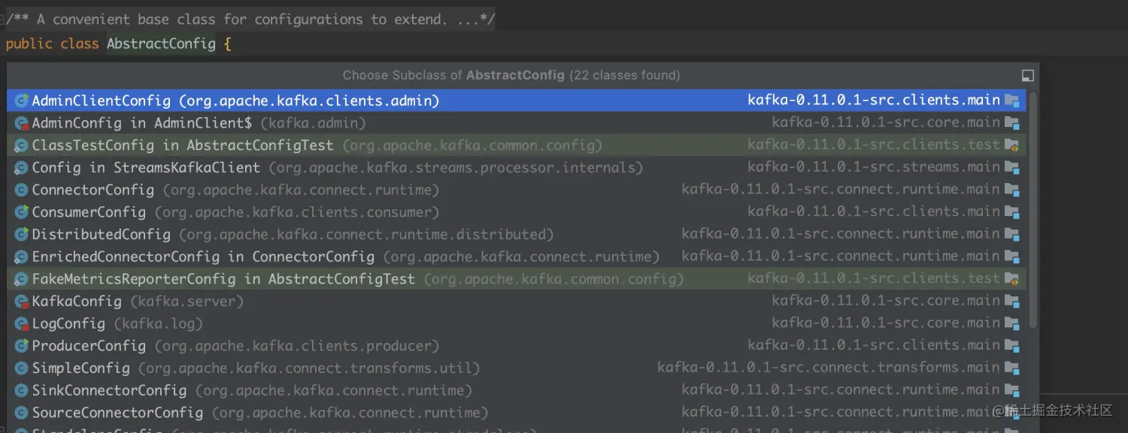Select the SourceConnectorConfig class entry
The image size is (1128, 433).
tap(517, 413)
